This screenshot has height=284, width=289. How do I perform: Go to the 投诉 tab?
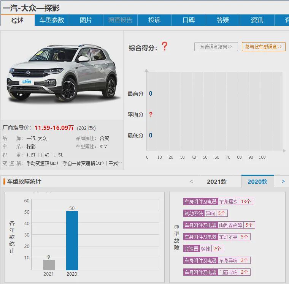154,20
